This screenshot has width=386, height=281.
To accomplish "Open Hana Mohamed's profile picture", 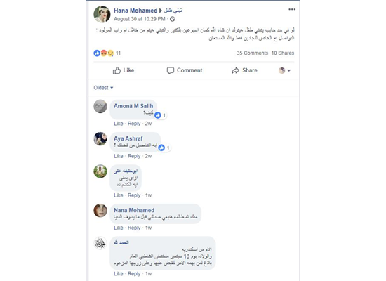I will click(x=102, y=14).
